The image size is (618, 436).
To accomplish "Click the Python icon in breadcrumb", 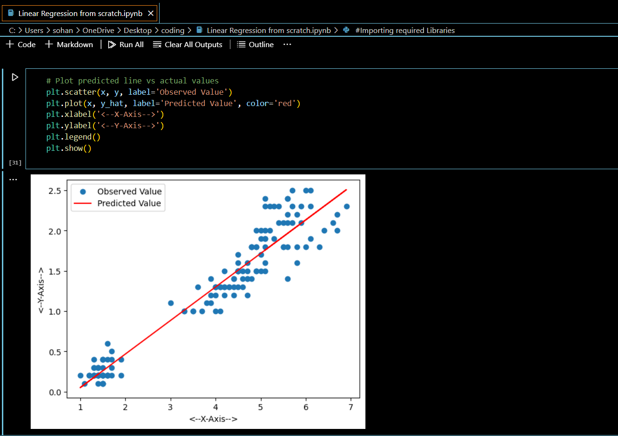I will [x=346, y=30].
